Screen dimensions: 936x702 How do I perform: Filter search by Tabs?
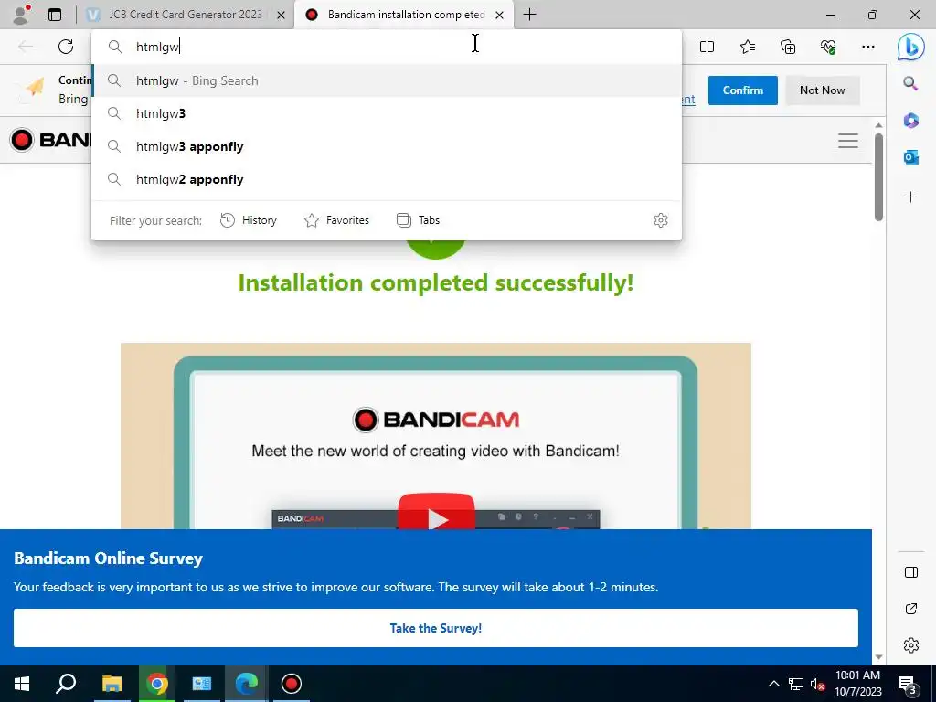coord(418,220)
